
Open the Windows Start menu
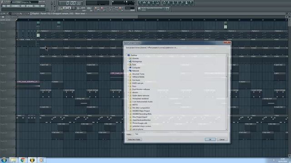coord(4,160)
